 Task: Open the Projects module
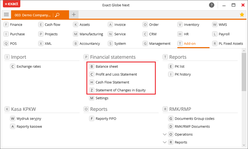[48, 34]
